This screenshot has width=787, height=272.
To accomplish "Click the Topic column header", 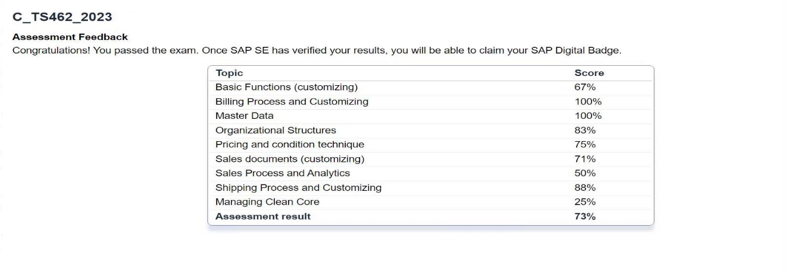I will coord(229,73).
